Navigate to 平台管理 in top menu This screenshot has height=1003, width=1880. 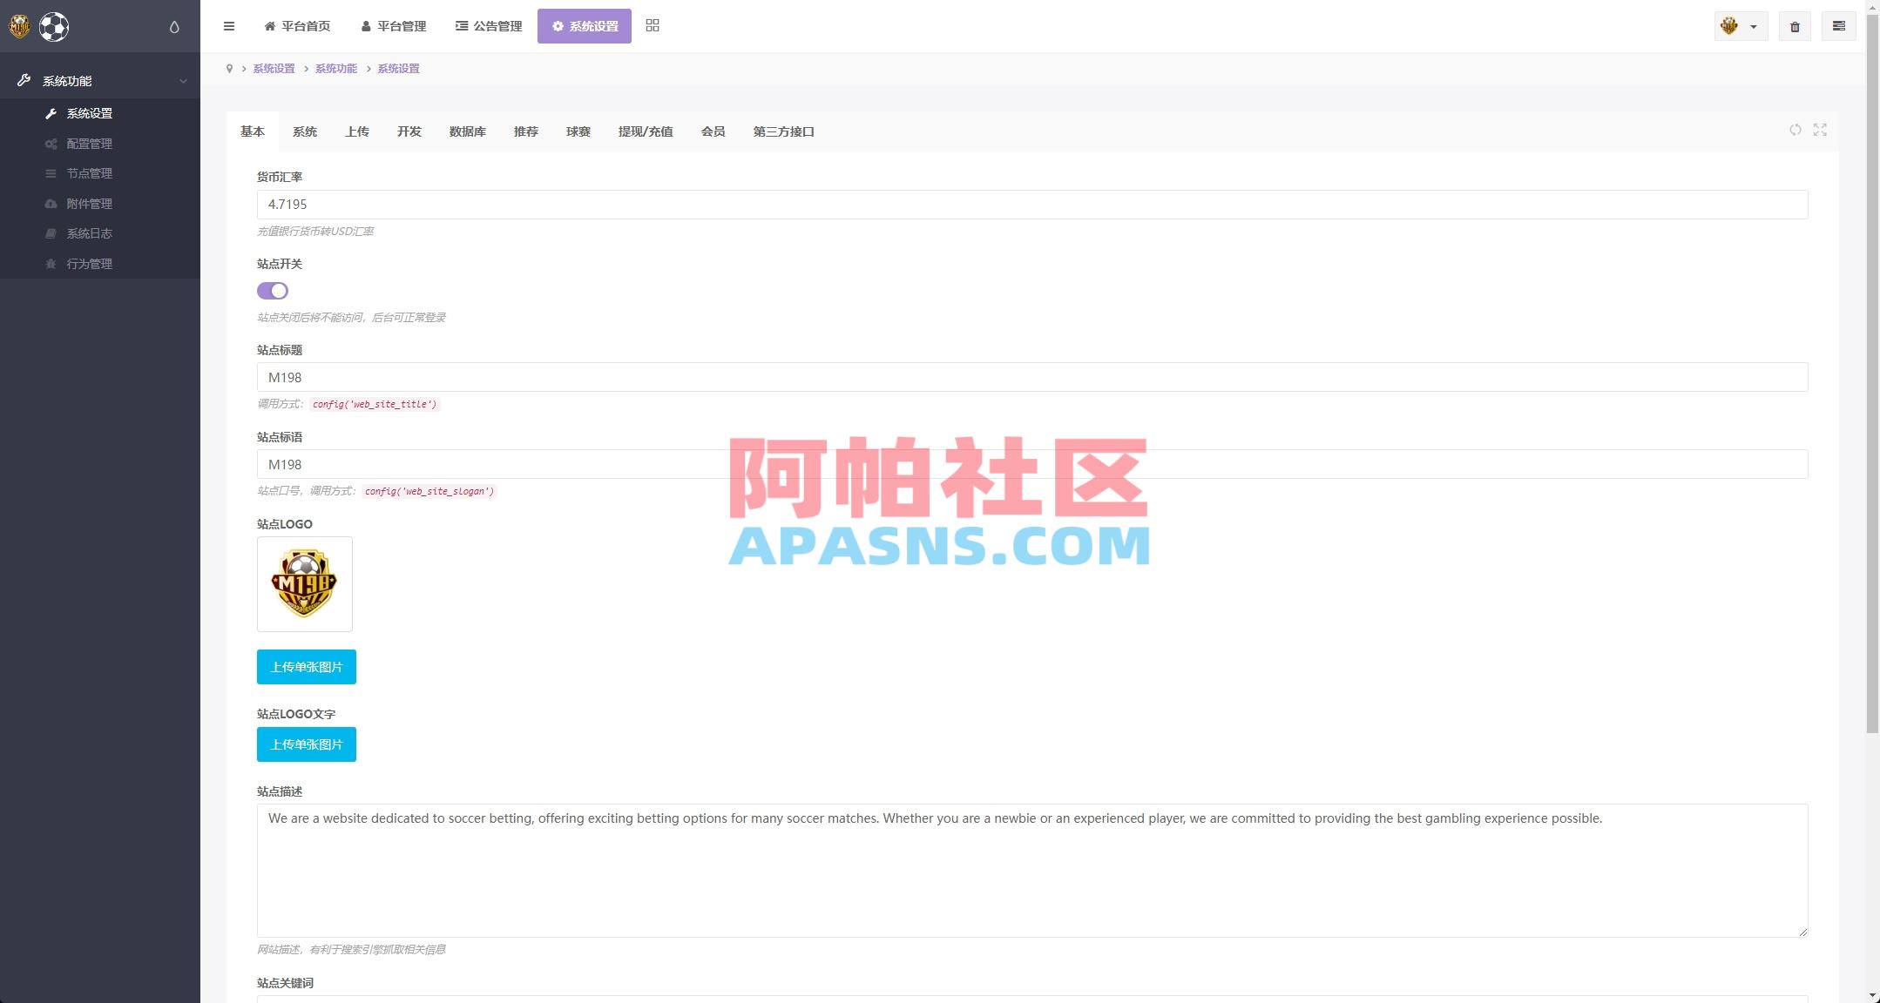(x=393, y=26)
